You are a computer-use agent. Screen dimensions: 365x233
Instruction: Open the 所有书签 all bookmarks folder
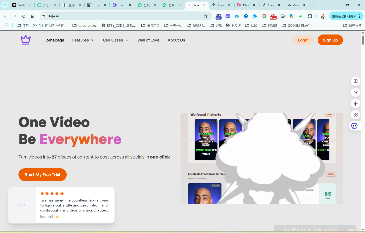(352, 25)
